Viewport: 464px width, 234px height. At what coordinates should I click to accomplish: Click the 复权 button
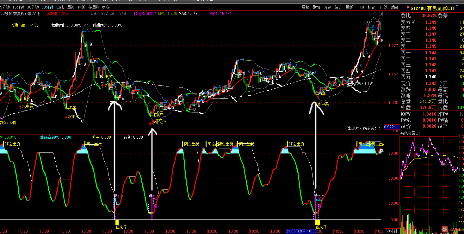pyautogui.click(x=305, y=7)
